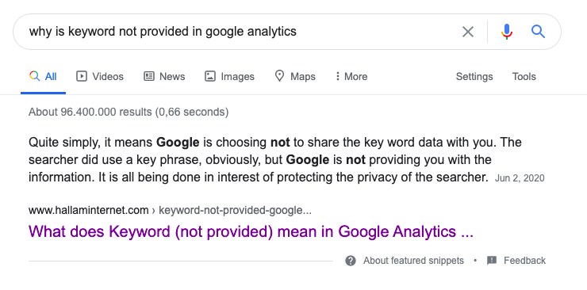Clear the search query with the X icon
The height and width of the screenshot is (290, 587).
(x=468, y=32)
